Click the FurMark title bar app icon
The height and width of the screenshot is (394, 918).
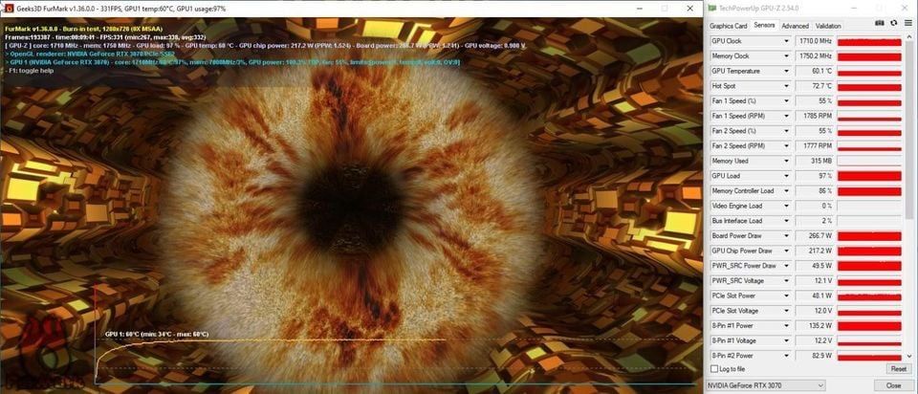coord(9,9)
